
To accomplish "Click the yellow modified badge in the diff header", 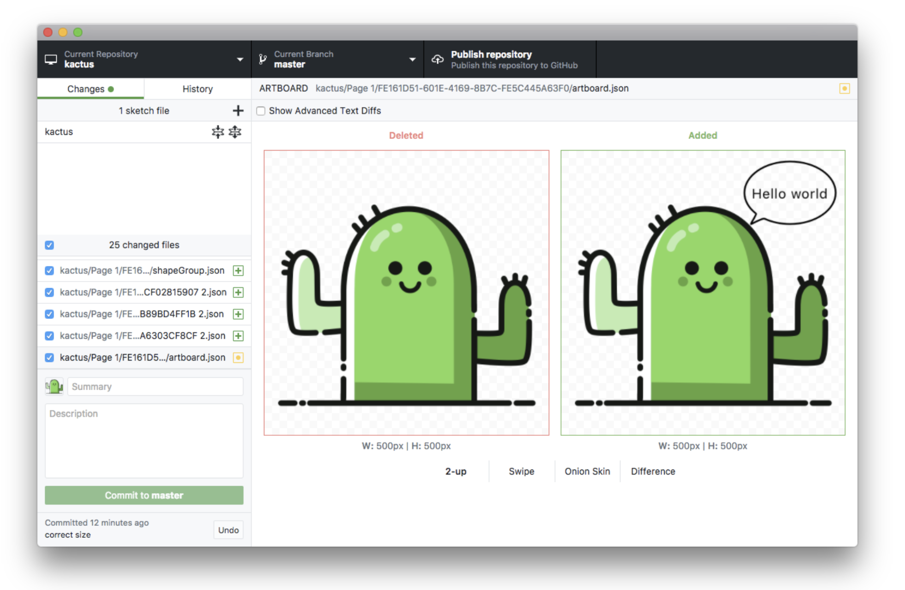I will [x=844, y=89].
